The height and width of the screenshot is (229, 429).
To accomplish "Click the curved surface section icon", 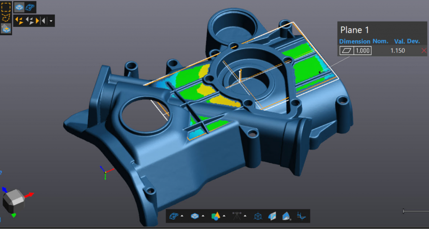I will pos(272,216).
